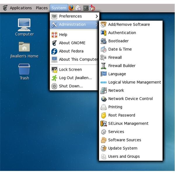Image resolution: width=175 pixels, height=173 pixels.
Task: Select Software Sources
Action: 131,140
